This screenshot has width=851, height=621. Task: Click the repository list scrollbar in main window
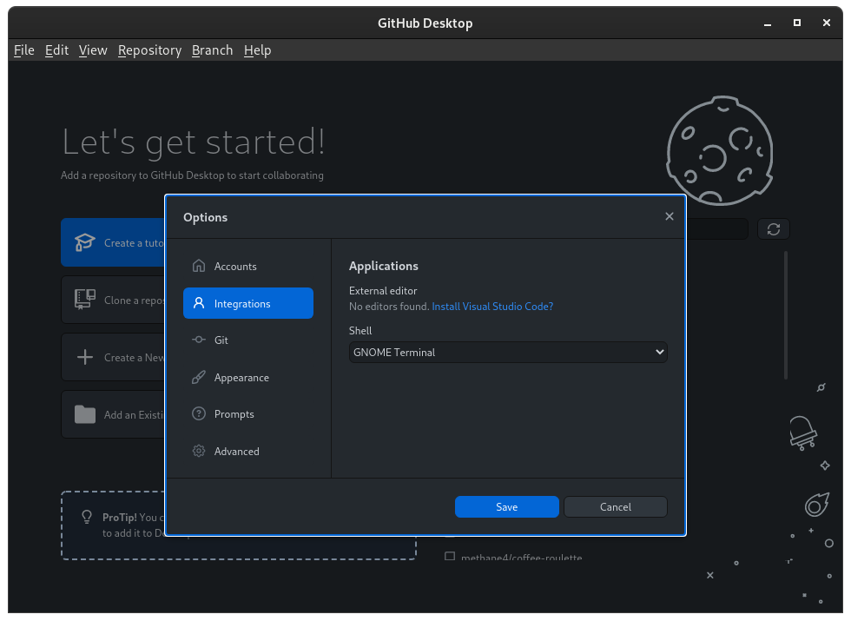coord(785,314)
